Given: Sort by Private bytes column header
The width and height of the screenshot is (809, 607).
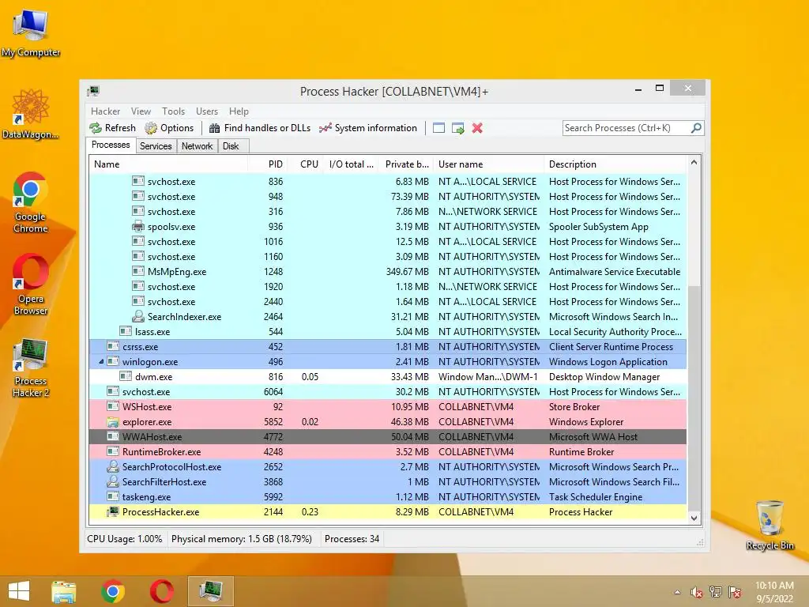Looking at the screenshot, I should pyautogui.click(x=406, y=164).
